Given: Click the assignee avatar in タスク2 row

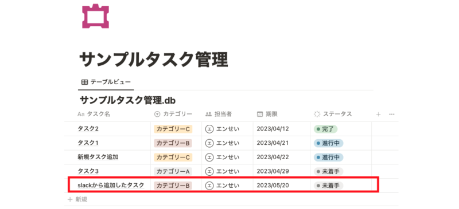Looking at the screenshot, I should 209,129.
